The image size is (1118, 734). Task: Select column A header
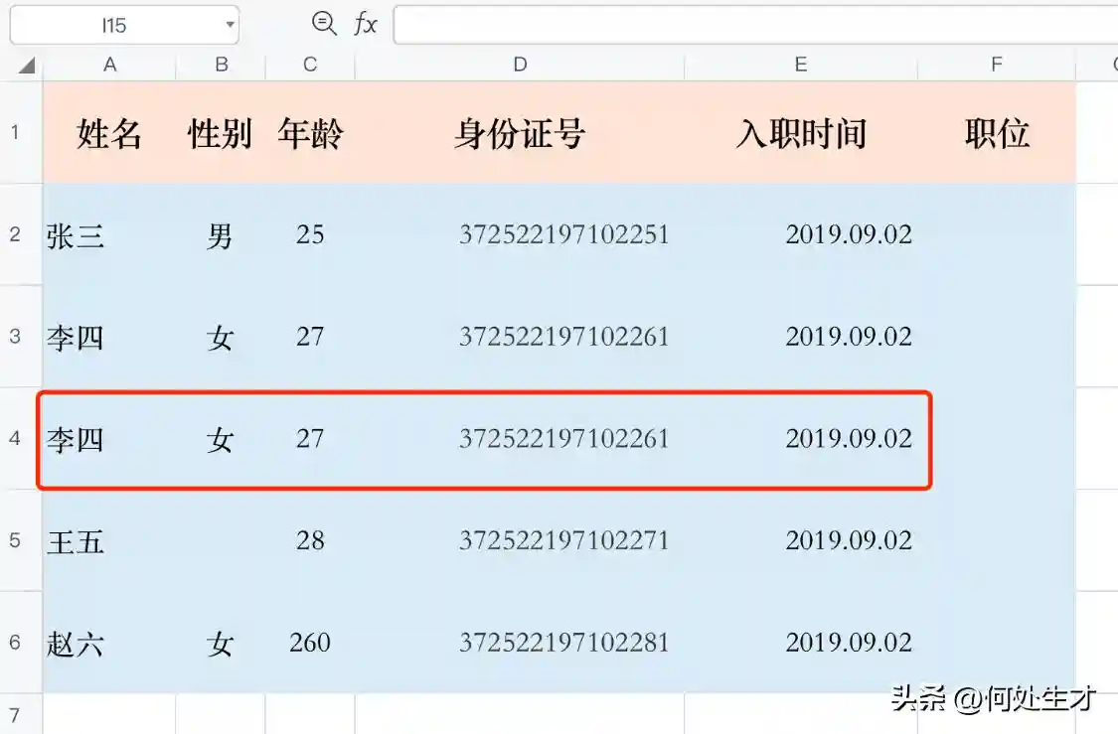pyautogui.click(x=109, y=65)
